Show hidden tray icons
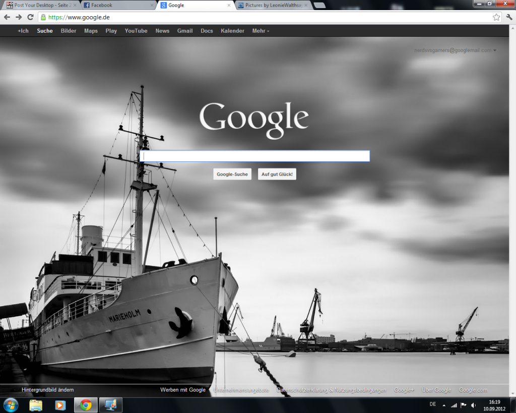The width and height of the screenshot is (516, 413). coord(444,405)
